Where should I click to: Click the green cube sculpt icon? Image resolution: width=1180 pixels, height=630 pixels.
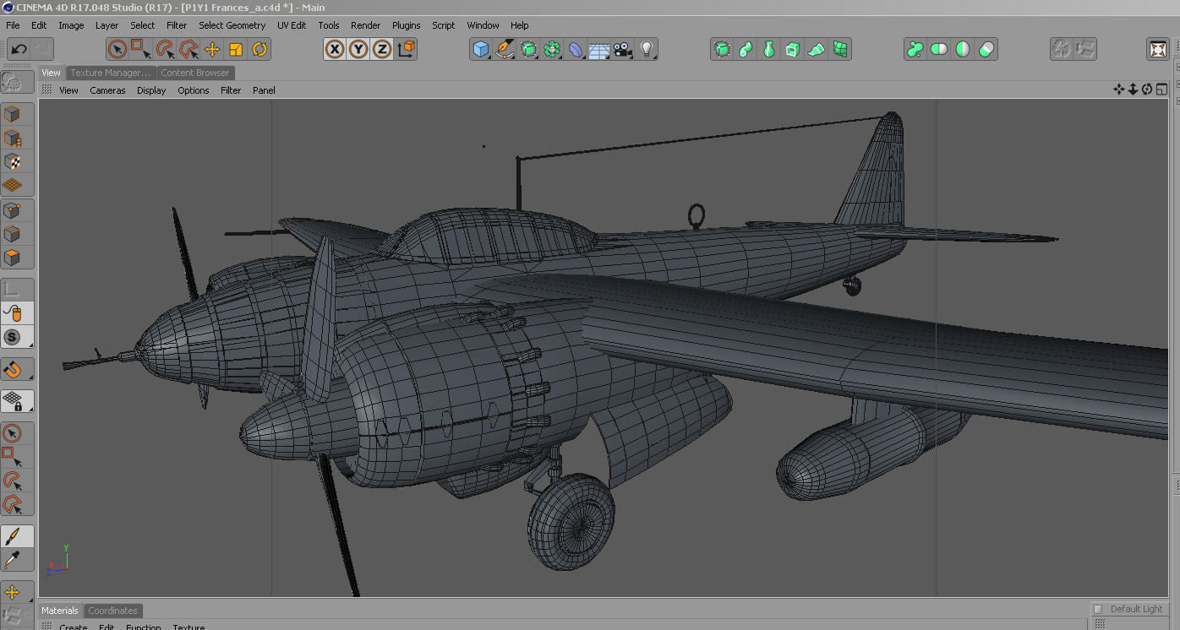tap(722, 49)
